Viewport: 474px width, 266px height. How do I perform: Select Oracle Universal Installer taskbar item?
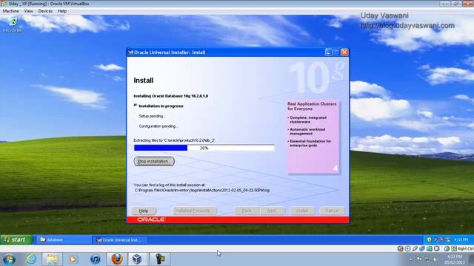tap(120, 239)
